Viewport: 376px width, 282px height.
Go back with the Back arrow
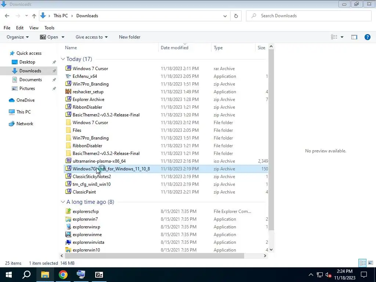7,16
